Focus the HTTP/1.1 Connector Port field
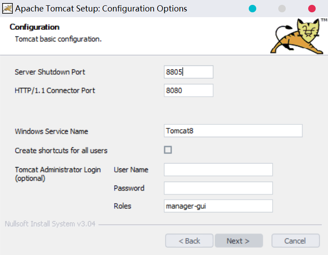328x255 pixels. click(188, 91)
